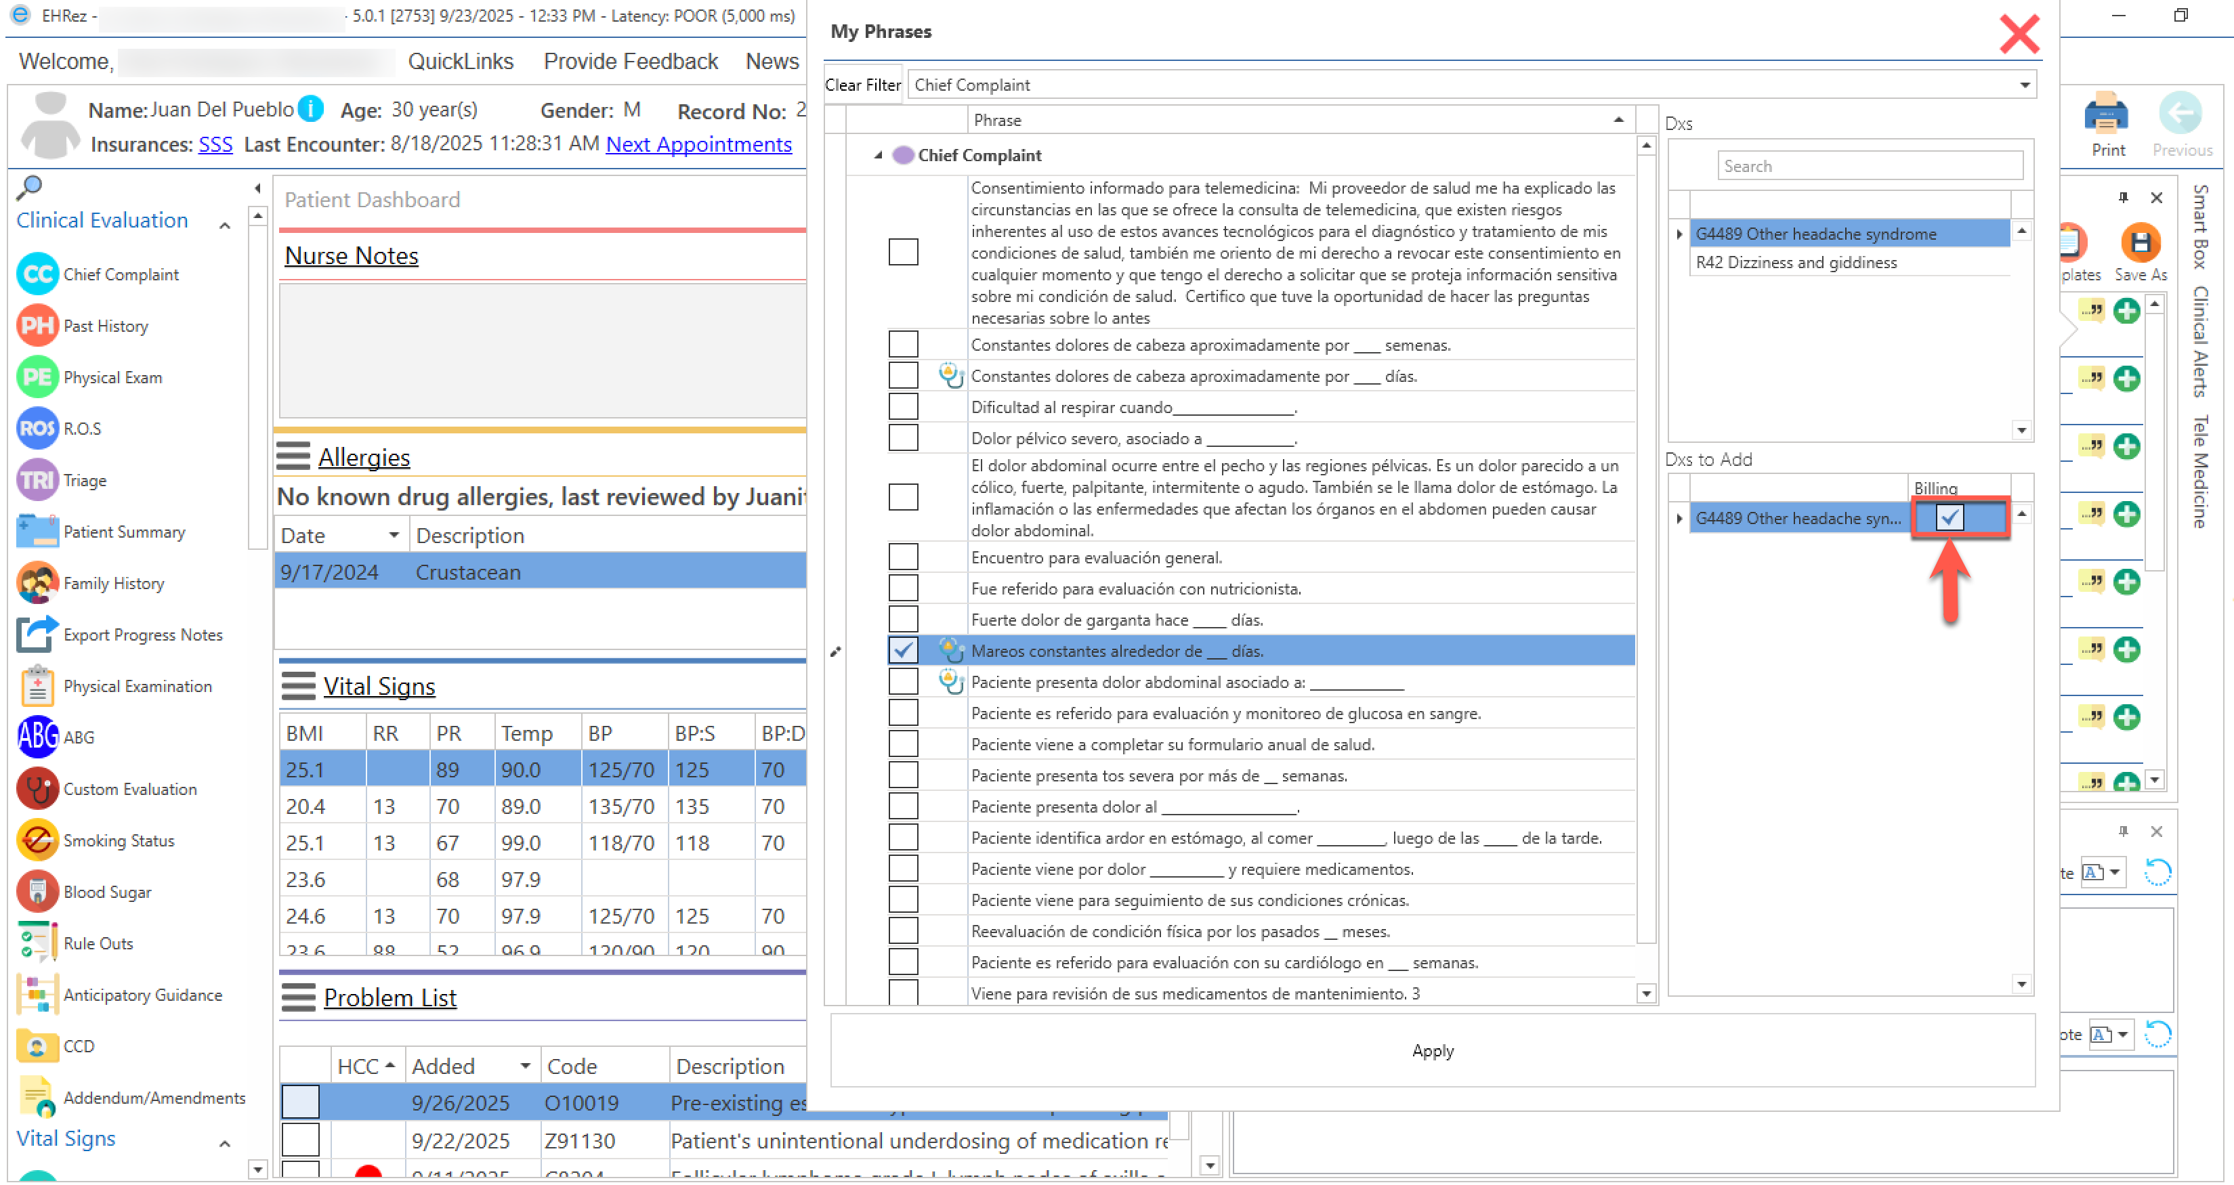Collapse the Clinical Evaluation section

point(225,225)
